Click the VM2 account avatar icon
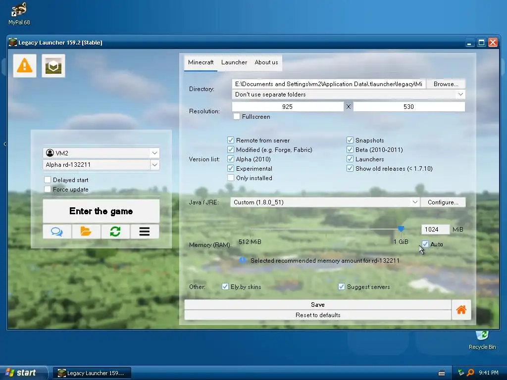Viewport: 507px width, 380px height. pos(50,153)
